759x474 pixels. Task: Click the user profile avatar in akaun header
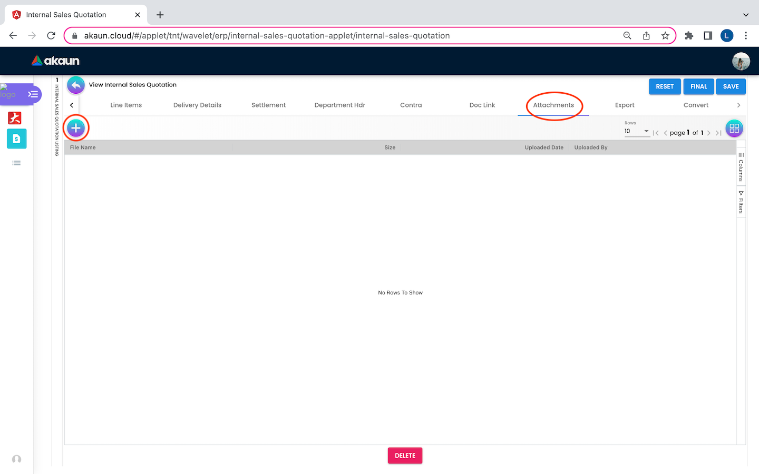tap(741, 61)
